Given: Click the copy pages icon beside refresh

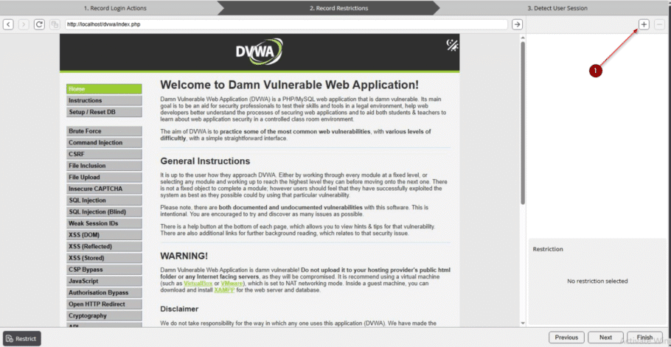Looking at the screenshot, I should [x=55, y=24].
